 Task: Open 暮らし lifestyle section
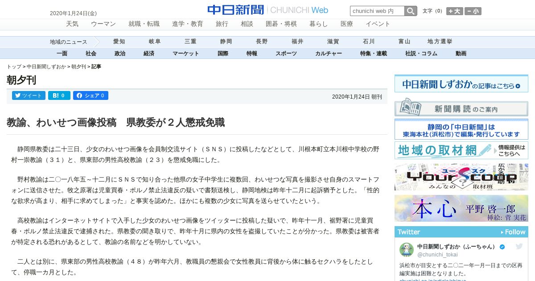point(319,24)
